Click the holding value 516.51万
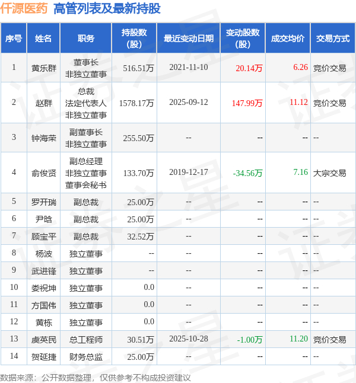The height and width of the screenshot is (383, 356). pyautogui.click(x=138, y=68)
